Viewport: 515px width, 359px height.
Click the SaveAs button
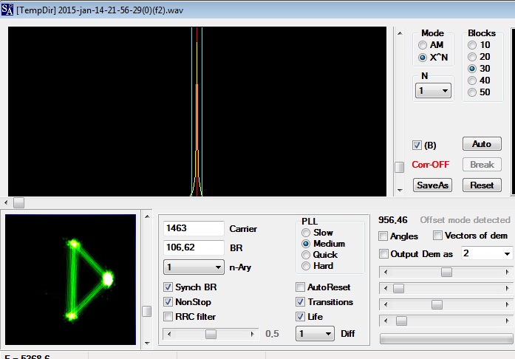pos(432,185)
